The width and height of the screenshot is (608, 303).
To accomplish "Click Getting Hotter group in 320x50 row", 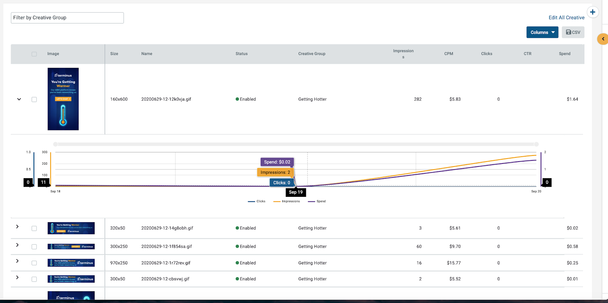I will tap(312, 228).
